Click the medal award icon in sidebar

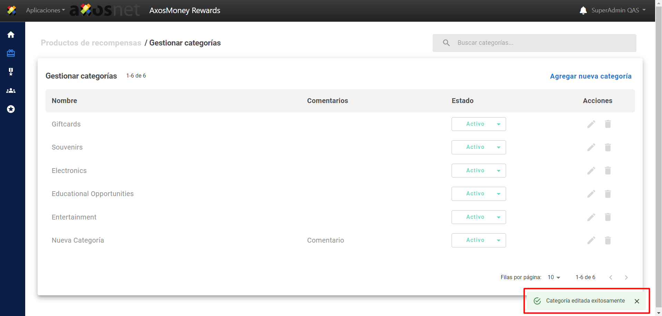tap(11, 72)
